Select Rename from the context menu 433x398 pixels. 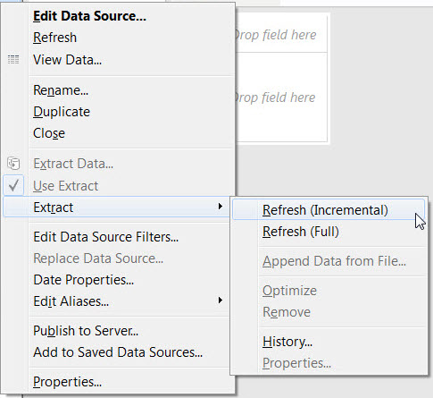tap(61, 90)
